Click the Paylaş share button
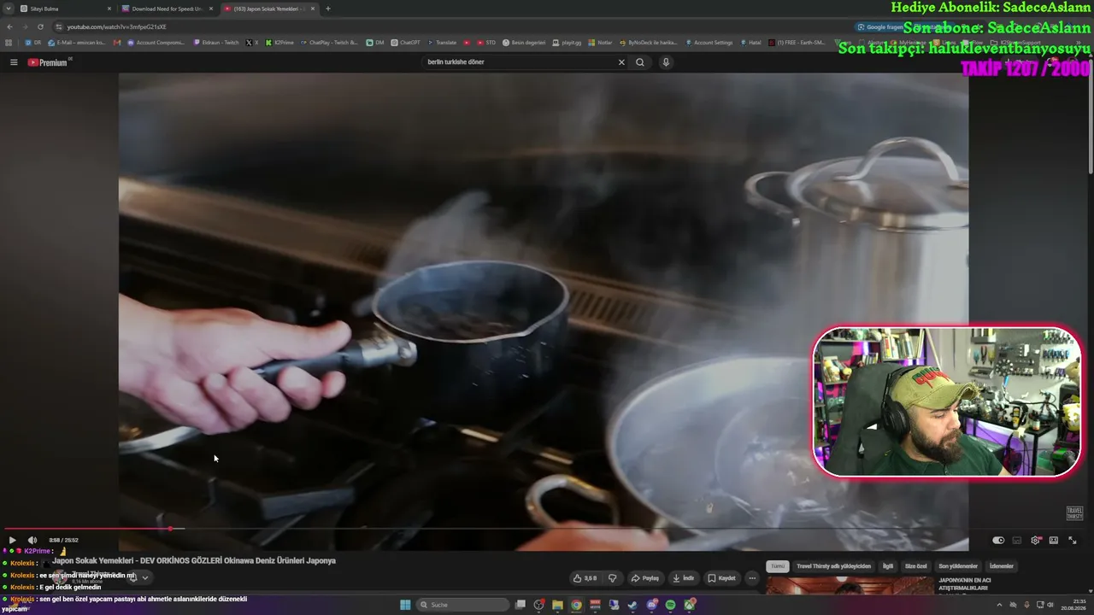 coord(645,578)
